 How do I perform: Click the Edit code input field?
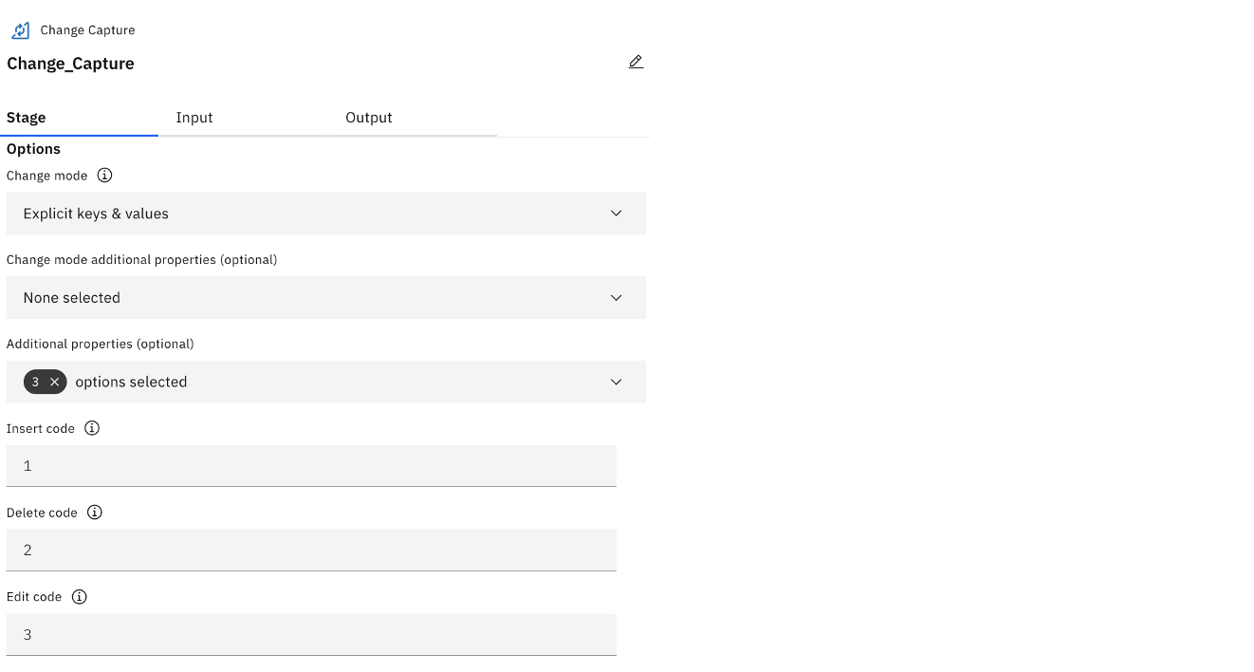tap(311, 634)
